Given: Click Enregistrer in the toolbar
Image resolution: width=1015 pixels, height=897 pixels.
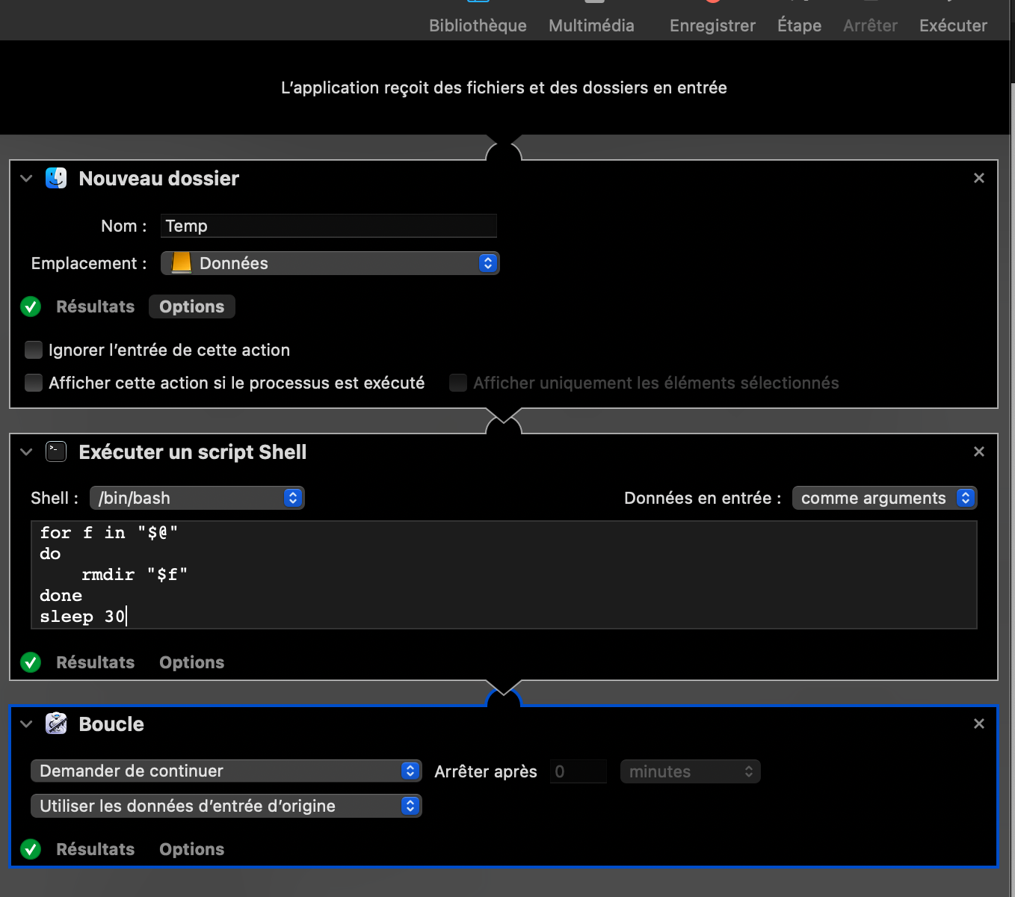Looking at the screenshot, I should tap(712, 25).
